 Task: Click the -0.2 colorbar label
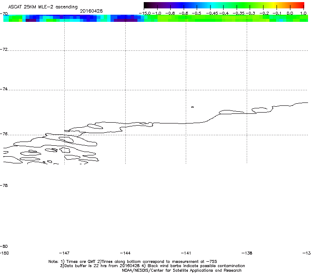[x=264, y=13]
